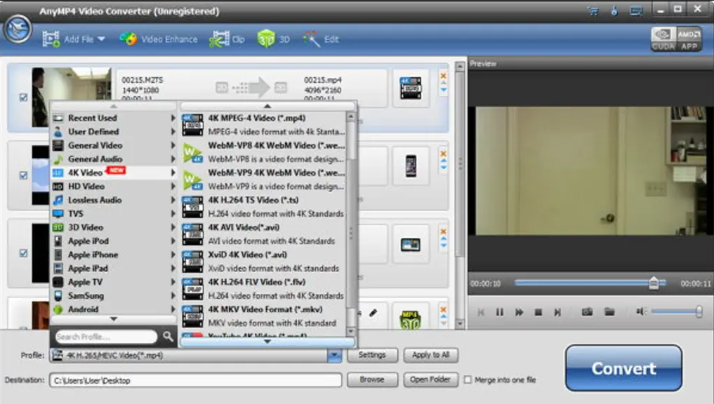Start conversion with the Convert button
This screenshot has width=714, height=404.
click(623, 368)
